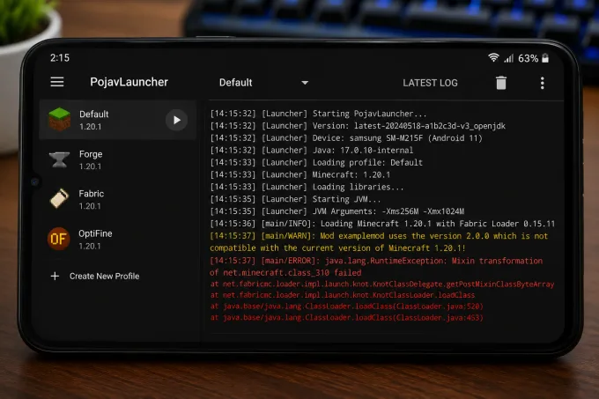This screenshot has height=399, width=599.
Task: Choose the OptiFine 1.20.1 profile
Action: 118,240
